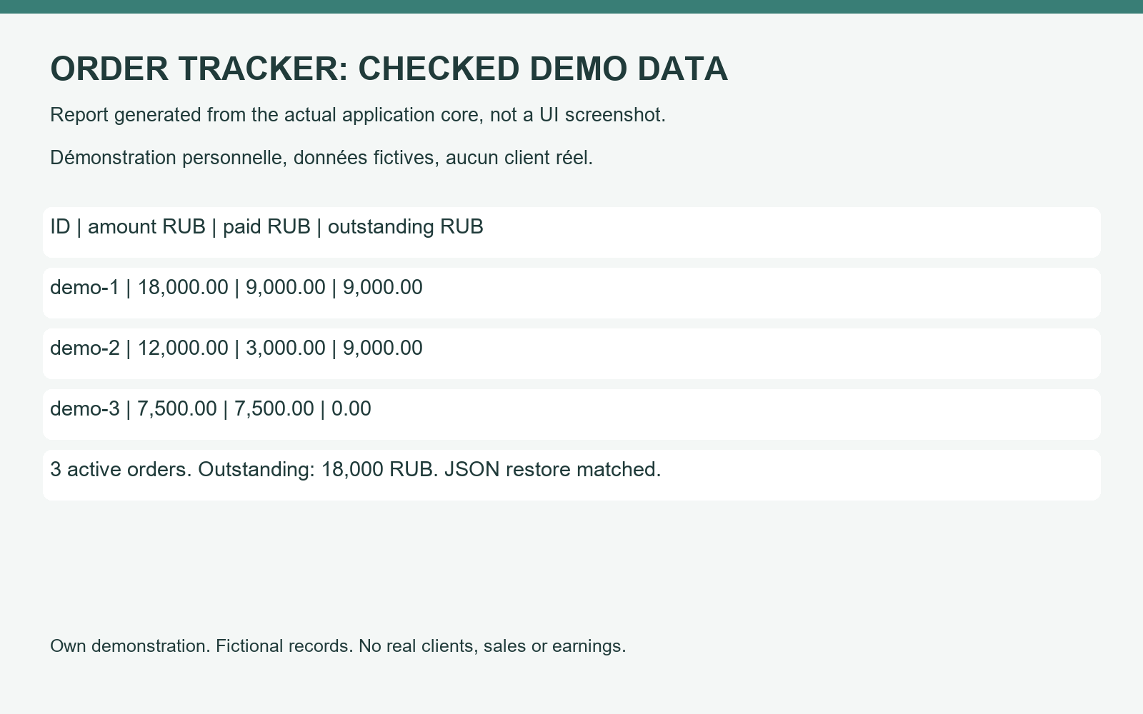This screenshot has height=714, width=1143.
Task: Click the 12,000.00 amount in demo-2
Action: click(183, 348)
